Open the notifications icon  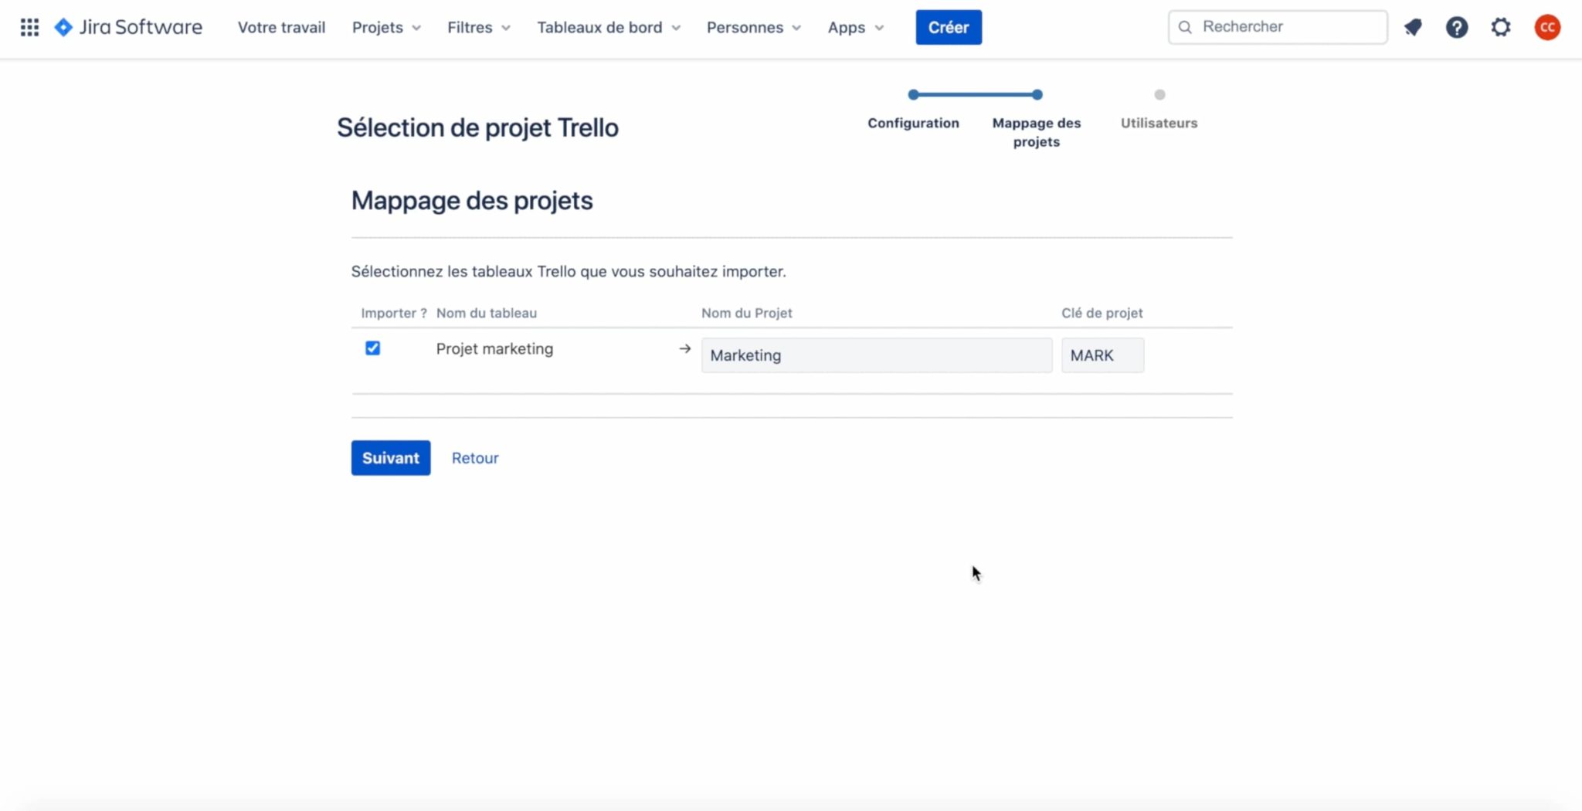click(x=1413, y=28)
